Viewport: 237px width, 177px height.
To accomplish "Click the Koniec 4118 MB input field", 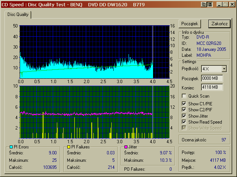I will pos(212,87).
